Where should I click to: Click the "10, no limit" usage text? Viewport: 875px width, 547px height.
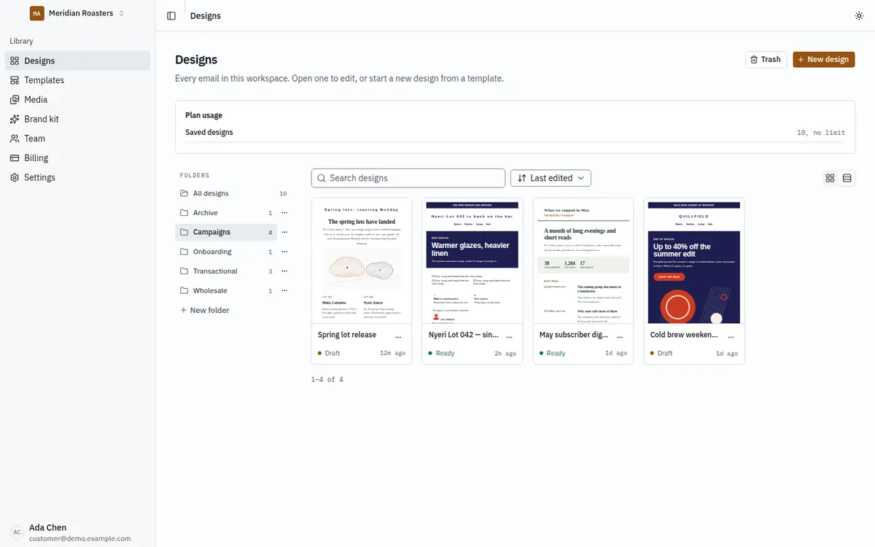[821, 133]
